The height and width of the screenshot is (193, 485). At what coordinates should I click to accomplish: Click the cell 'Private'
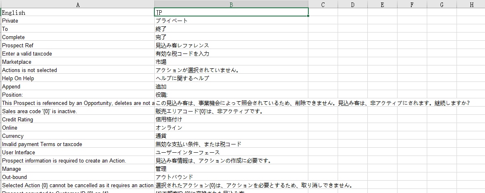pos(78,21)
